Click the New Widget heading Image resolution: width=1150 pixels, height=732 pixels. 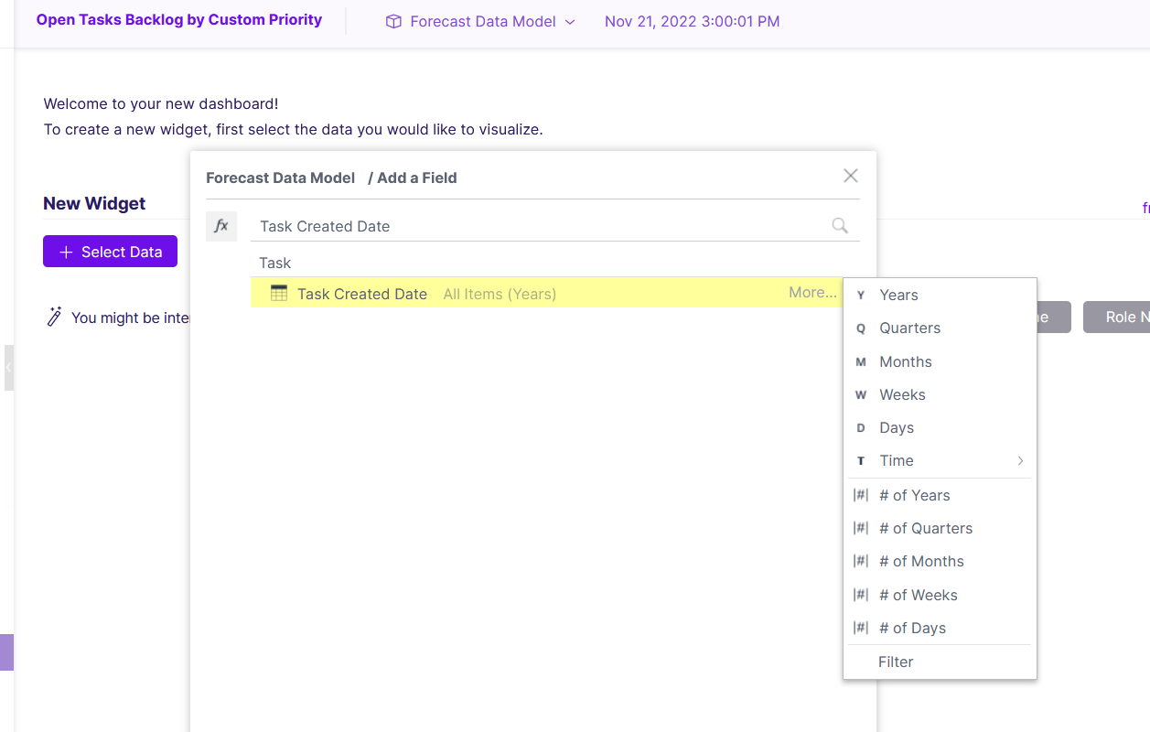pos(94,203)
